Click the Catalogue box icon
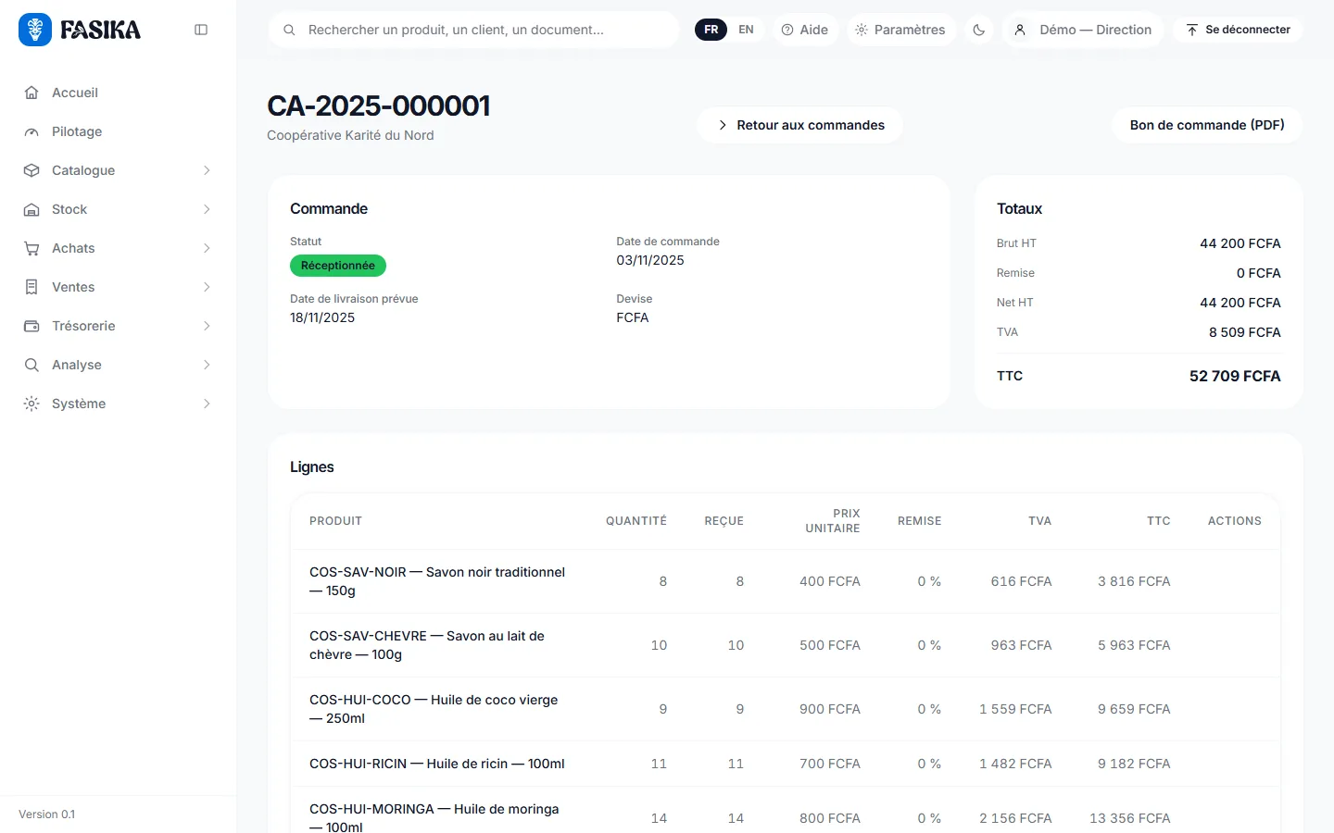The image size is (1334, 833). [x=31, y=170]
